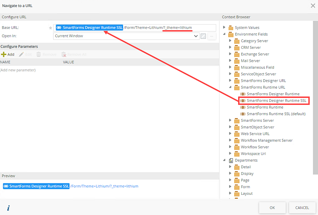Click the CANCEL button
Screen dimensions: 318x215
[302, 207]
